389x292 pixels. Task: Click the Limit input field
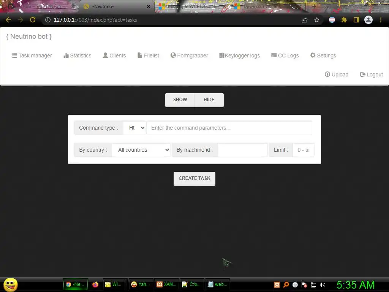pos(304,150)
